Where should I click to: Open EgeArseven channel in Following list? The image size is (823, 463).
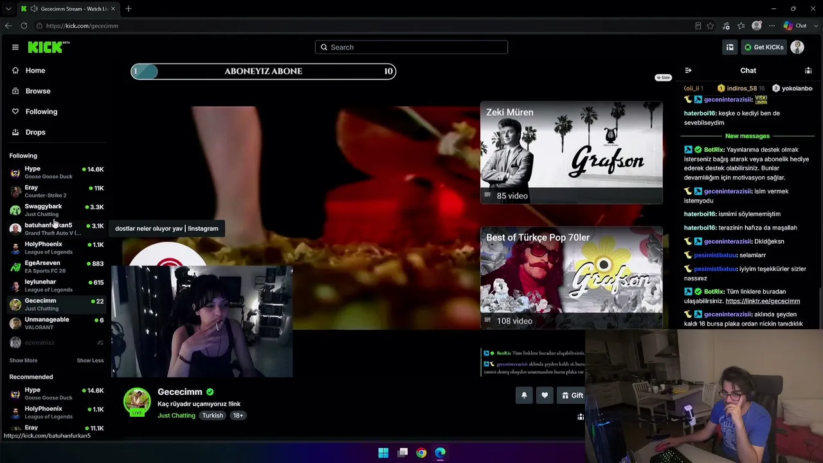[57, 267]
